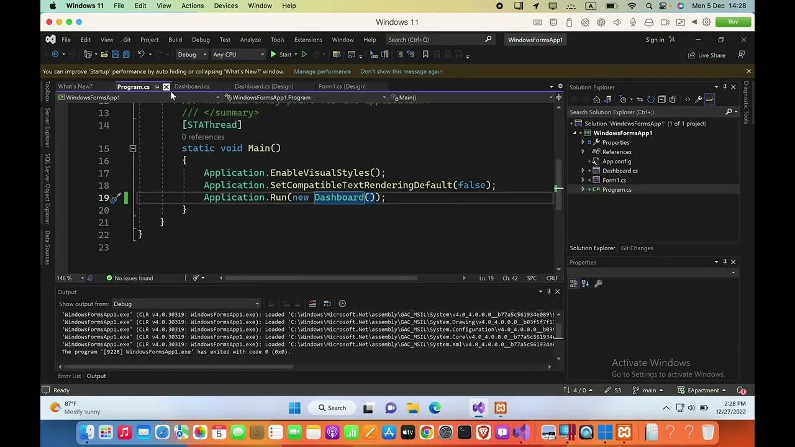The width and height of the screenshot is (795, 447).
Task: Click Clear All icon in Output panel
Action: [x=312, y=304]
